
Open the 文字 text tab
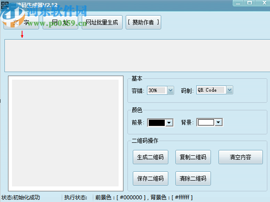point(21,22)
